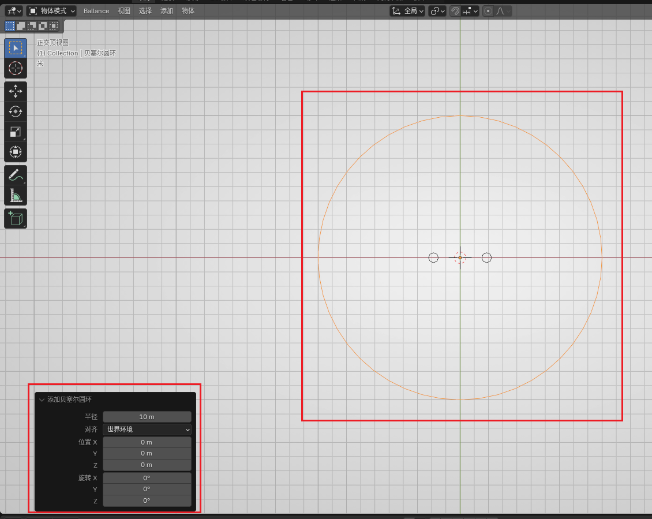Open the 视图 menu

click(123, 11)
